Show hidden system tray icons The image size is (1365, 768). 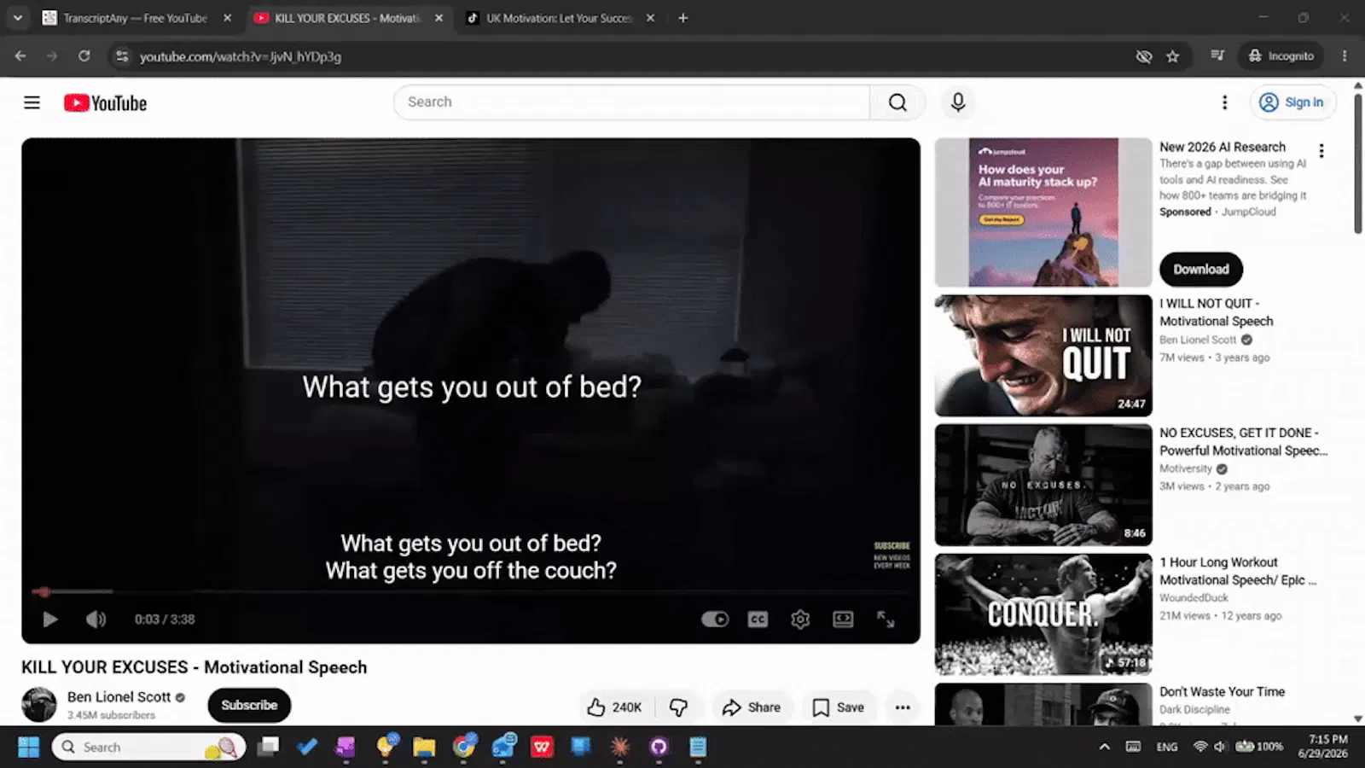click(1104, 747)
